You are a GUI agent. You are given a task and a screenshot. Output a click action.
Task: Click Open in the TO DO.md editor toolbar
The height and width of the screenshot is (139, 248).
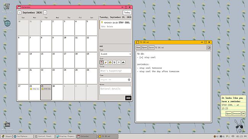coord(144,47)
